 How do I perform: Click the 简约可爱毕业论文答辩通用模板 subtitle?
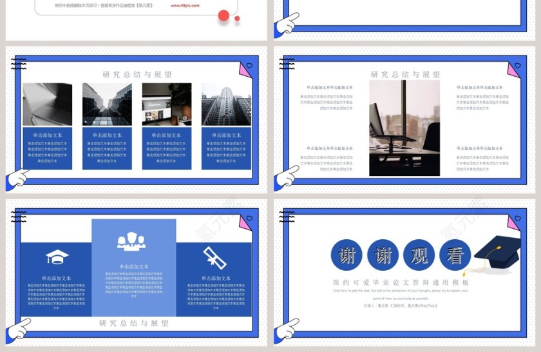point(401,282)
